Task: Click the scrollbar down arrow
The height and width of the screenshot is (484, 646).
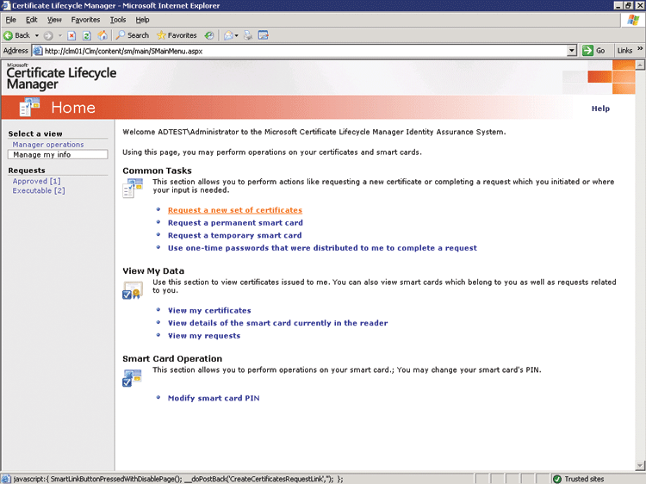Action: [x=640, y=466]
